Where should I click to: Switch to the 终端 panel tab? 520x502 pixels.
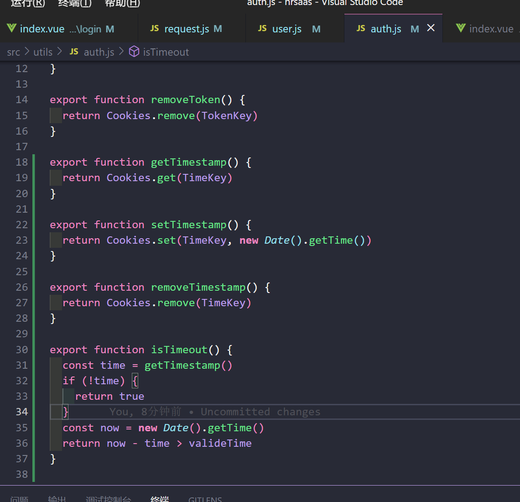160,498
